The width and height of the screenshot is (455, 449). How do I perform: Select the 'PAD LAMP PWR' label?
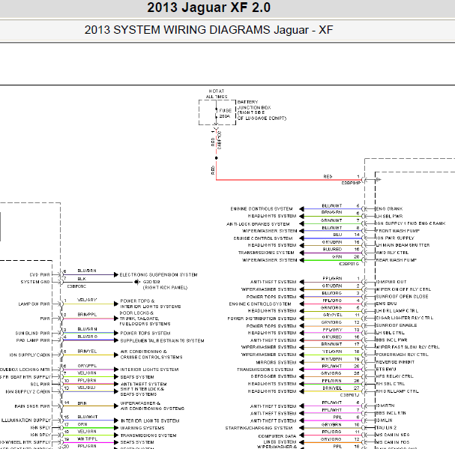point(33,340)
